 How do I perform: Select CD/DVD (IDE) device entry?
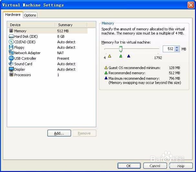tap(25, 42)
